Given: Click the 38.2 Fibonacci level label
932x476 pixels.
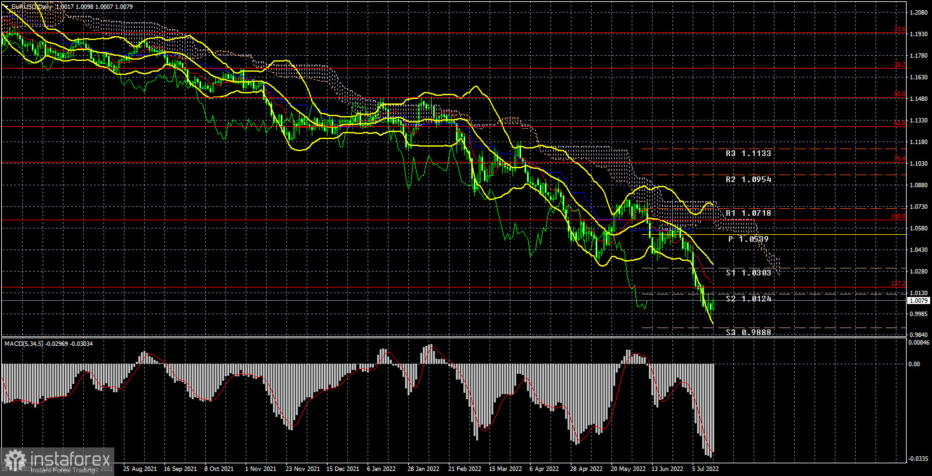Looking at the screenshot, I should (x=899, y=64).
